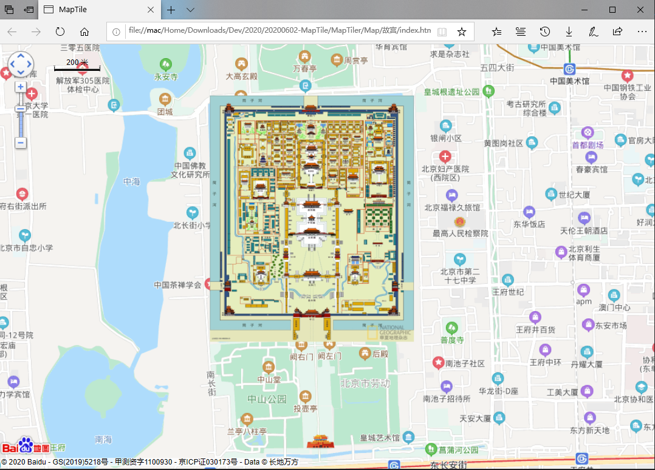The height and width of the screenshot is (470, 655).
Task: Click the map zoom slider handle
Action: pyautogui.click(x=21, y=109)
